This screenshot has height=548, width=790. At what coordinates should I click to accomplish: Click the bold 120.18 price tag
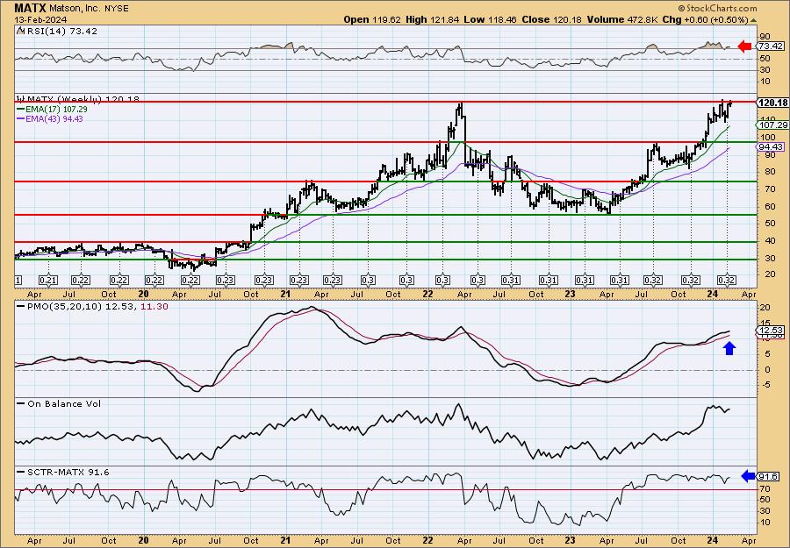coord(772,103)
